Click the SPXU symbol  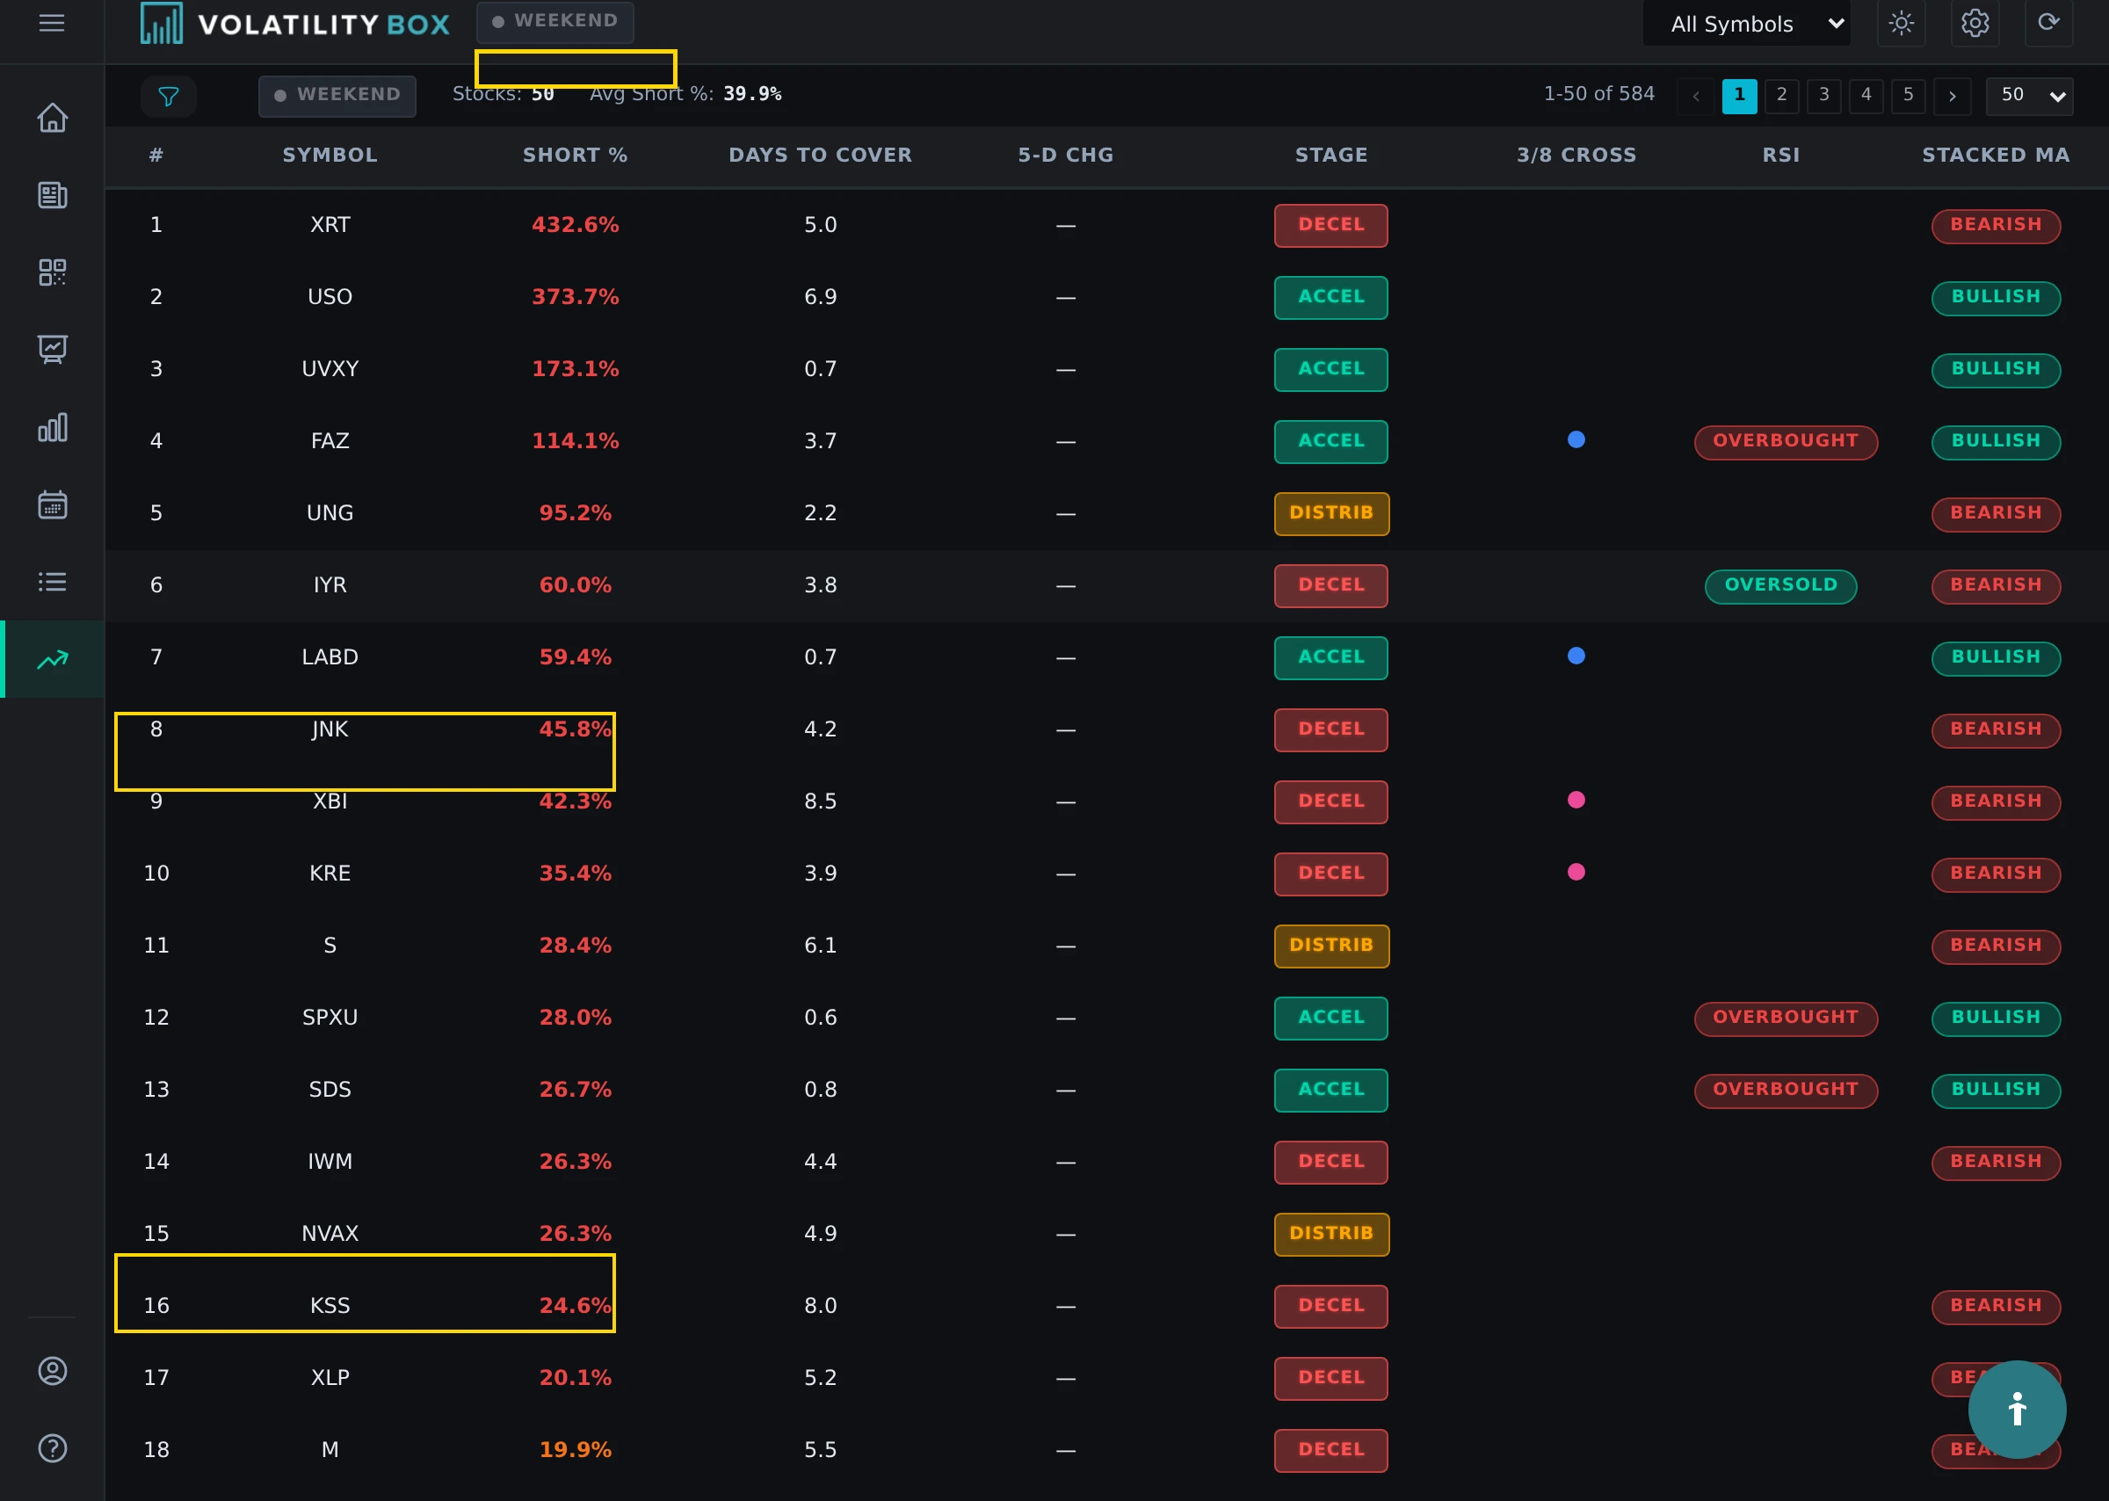click(x=330, y=1018)
